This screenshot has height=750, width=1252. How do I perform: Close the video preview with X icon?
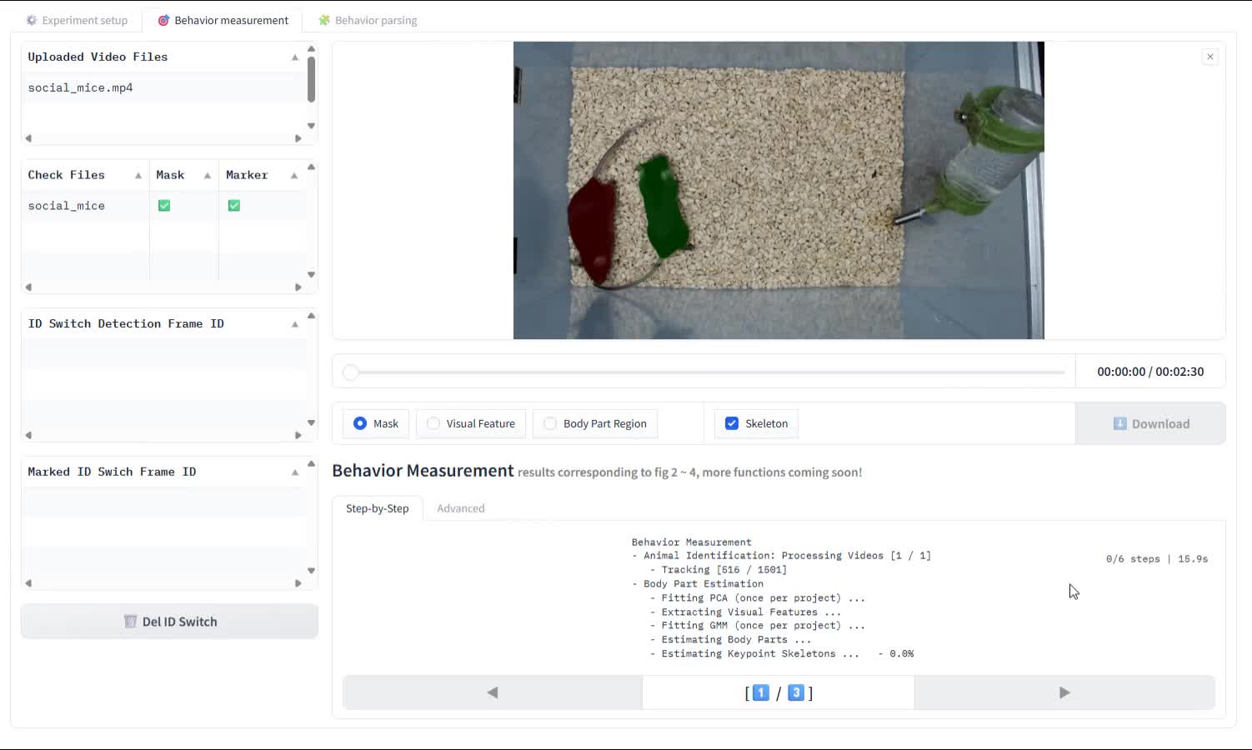(x=1210, y=57)
